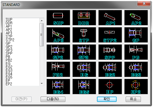Pick the AP2 angular pin icon
Viewport: 153px width, 107px height.
(x=136, y=18)
